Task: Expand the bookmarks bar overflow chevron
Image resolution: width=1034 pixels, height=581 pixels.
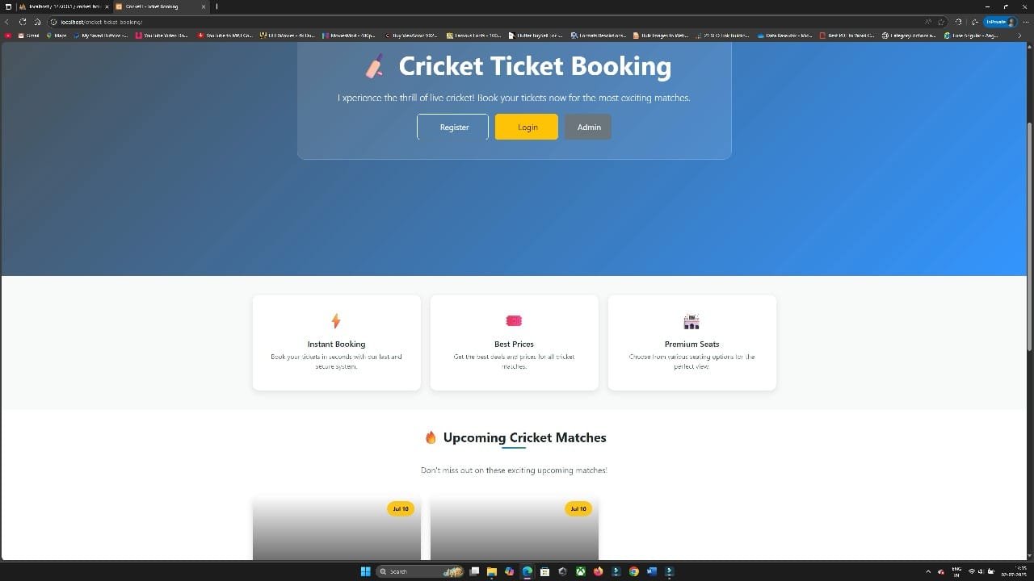Action: [x=1019, y=36]
